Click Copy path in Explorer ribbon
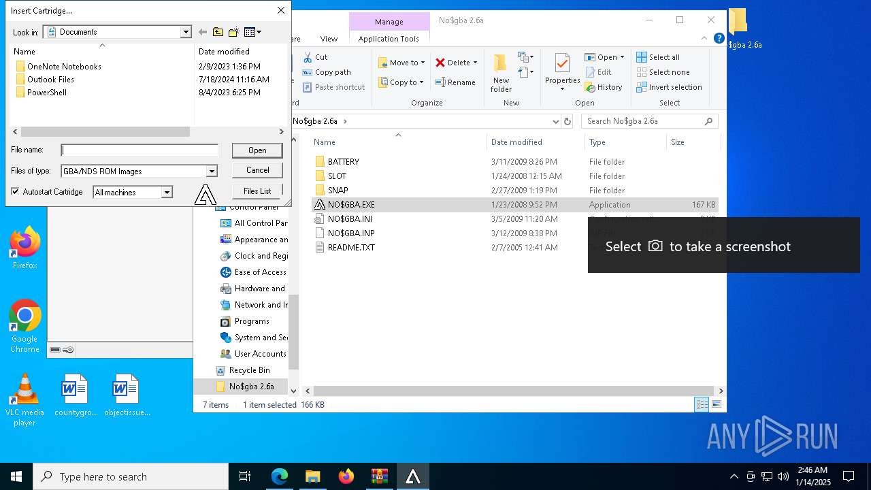This screenshot has width=871, height=490. (326, 72)
